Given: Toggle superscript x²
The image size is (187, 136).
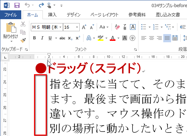Looking at the screenshot, I should coord(78,38).
